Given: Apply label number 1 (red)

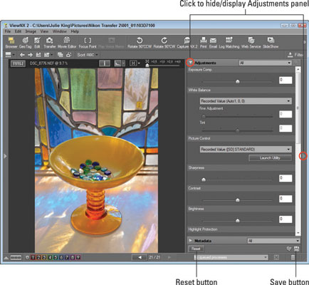Looking at the screenshot, I should tap(33, 257).
